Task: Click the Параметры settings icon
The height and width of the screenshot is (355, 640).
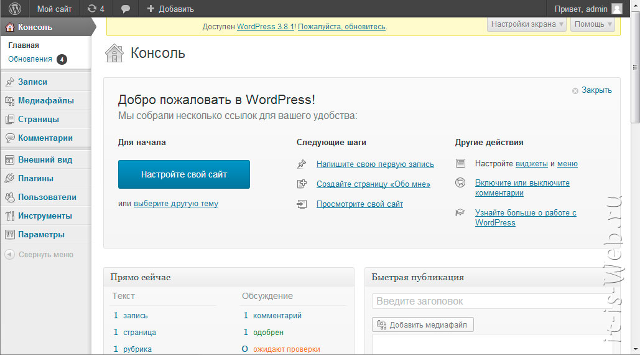Action: (x=10, y=235)
